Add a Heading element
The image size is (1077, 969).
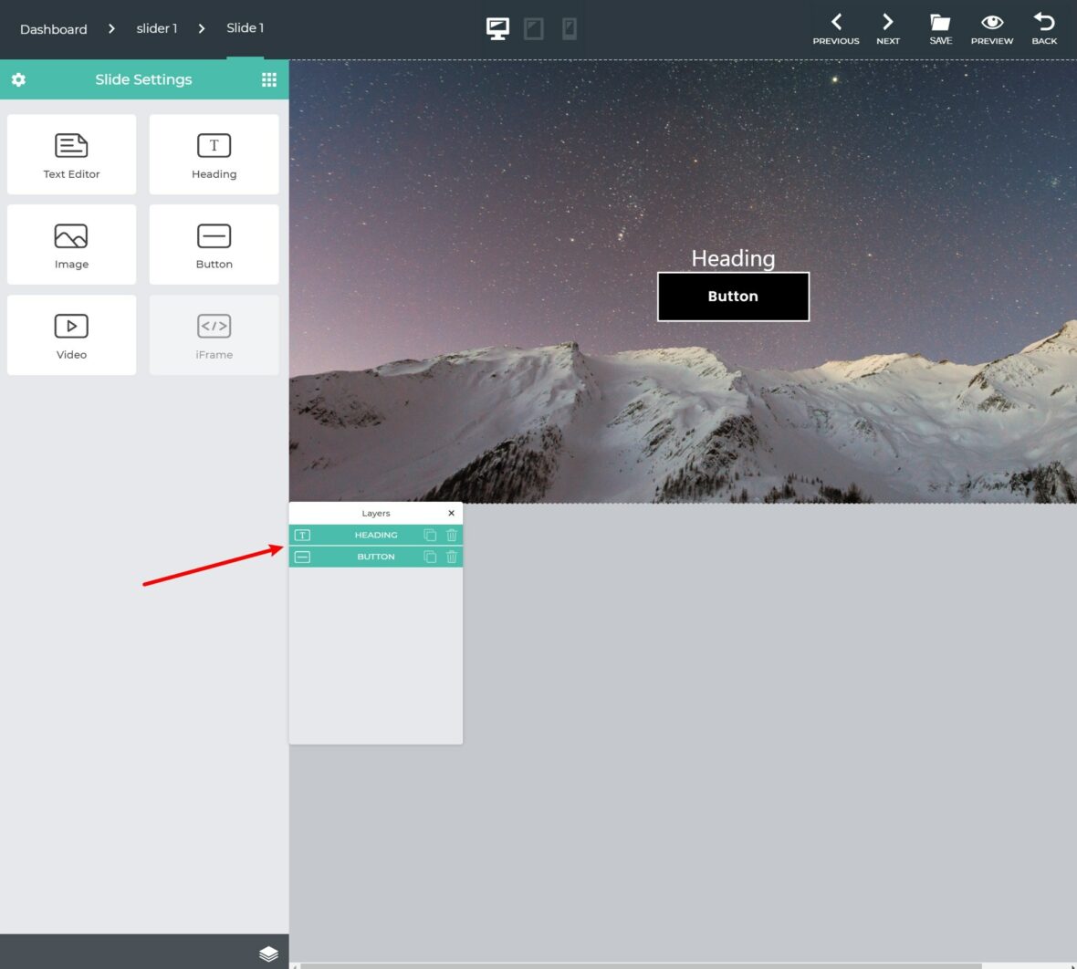pyautogui.click(x=214, y=154)
